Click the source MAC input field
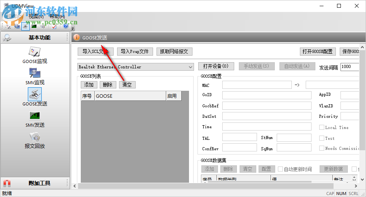This screenshot has height=197, width=366. [257, 85]
